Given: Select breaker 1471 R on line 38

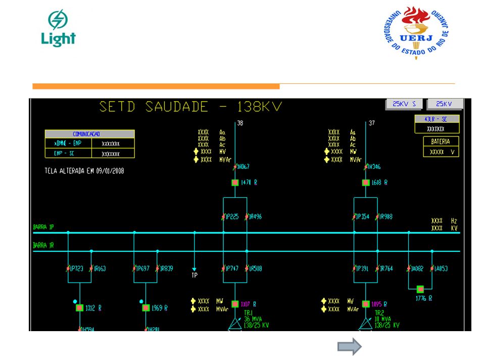Looking at the screenshot, I should click(x=235, y=183).
